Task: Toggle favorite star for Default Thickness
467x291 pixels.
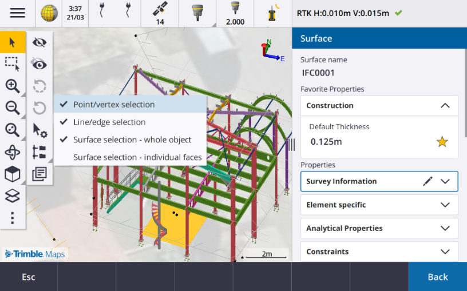Action: pyautogui.click(x=442, y=142)
